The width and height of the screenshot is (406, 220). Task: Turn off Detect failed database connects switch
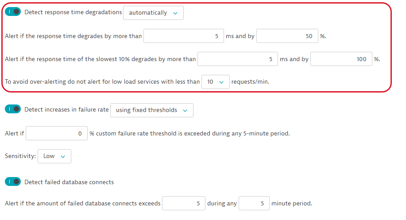[13, 181]
